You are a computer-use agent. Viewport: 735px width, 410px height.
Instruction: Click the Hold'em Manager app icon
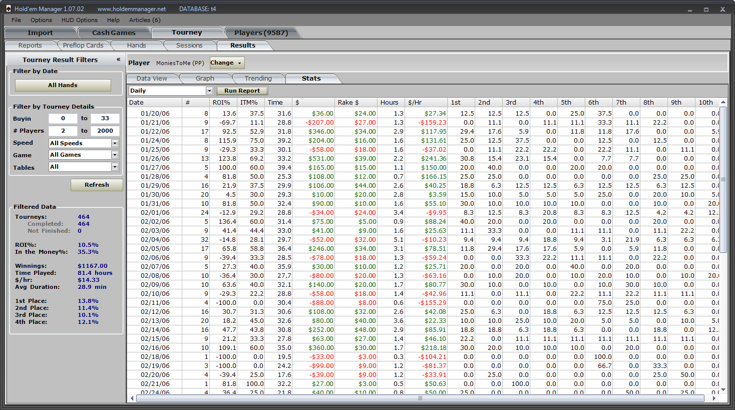[8, 9]
